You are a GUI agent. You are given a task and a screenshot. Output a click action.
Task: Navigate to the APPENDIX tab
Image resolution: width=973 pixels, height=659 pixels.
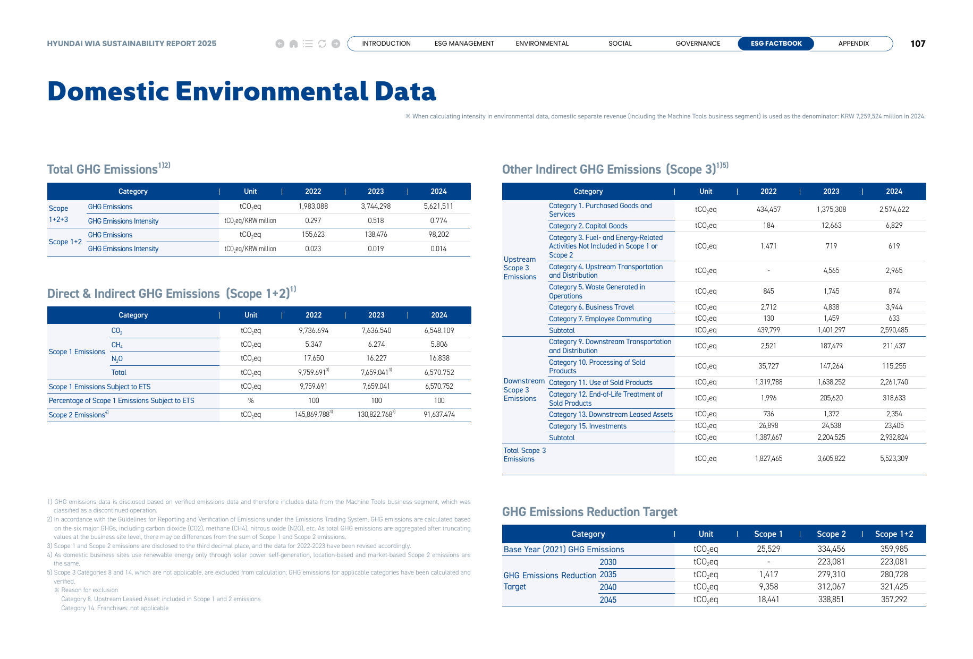[853, 44]
